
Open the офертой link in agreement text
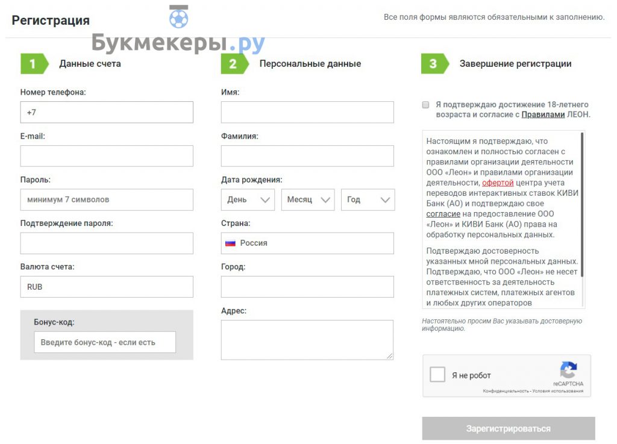click(x=498, y=183)
